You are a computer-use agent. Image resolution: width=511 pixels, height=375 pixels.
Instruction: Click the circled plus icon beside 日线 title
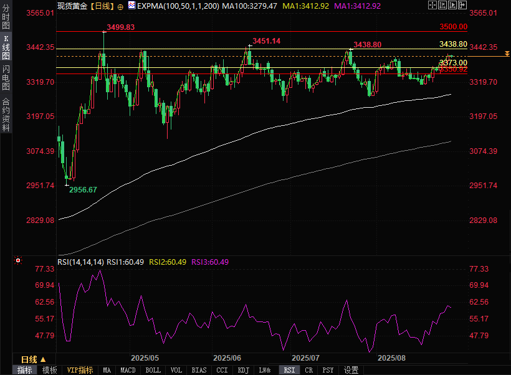[120, 7]
